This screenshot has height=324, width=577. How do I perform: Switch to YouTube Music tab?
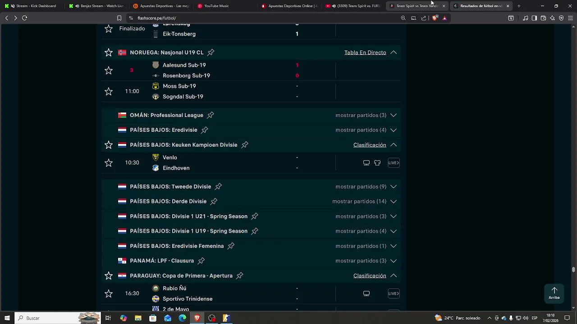click(225, 6)
